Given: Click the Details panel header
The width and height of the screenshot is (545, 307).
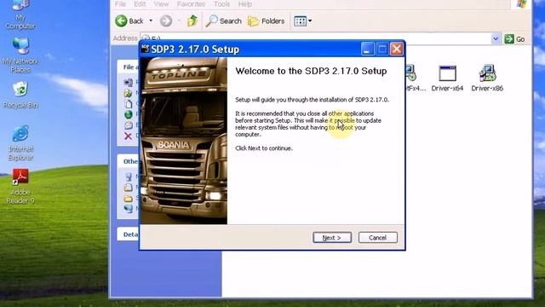Looking at the screenshot, I should [129, 235].
